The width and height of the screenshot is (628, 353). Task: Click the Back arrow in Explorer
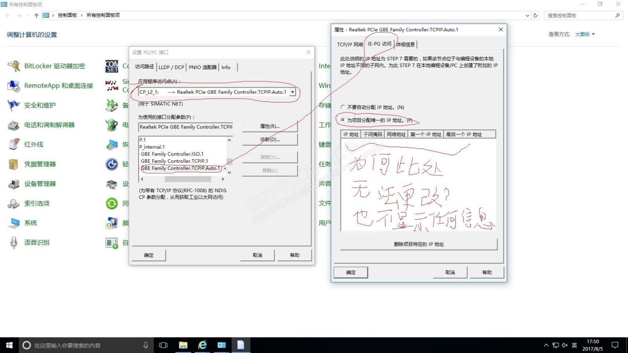pyautogui.click(x=7, y=15)
